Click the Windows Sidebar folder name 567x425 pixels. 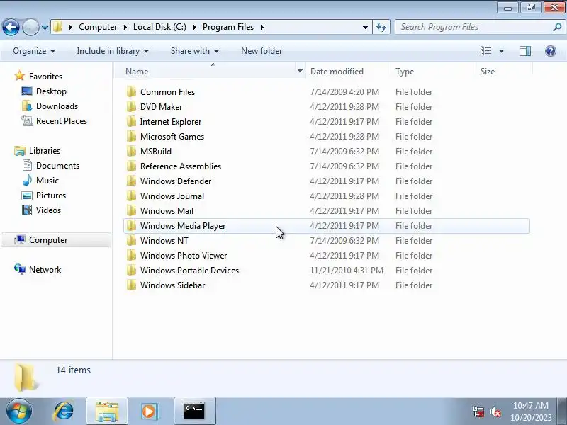pyautogui.click(x=172, y=285)
